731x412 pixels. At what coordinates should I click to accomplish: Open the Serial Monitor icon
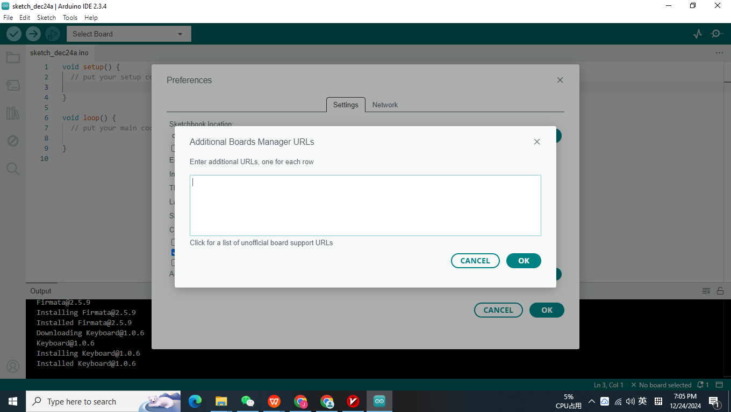716,34
